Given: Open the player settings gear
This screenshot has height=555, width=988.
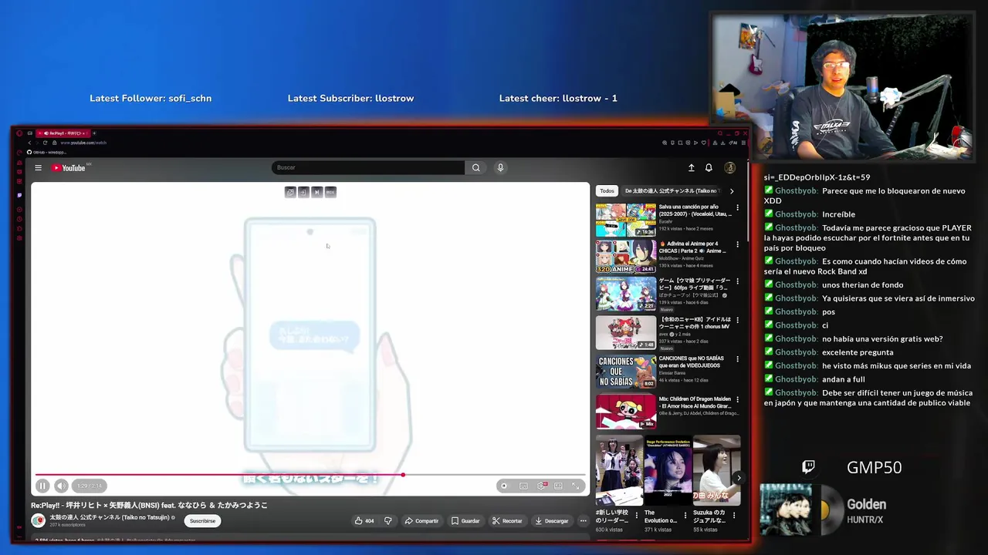Looking at the screenshot, I should click(x=541, y=486).
